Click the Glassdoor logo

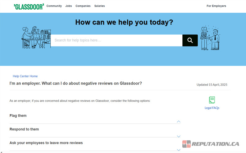[x=29, y=6]
